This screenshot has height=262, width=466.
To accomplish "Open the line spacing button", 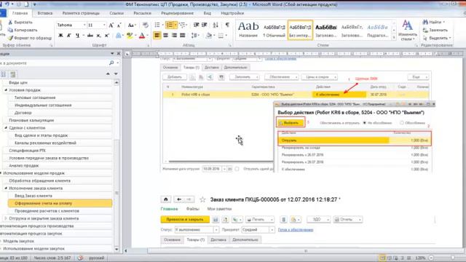I will coord(194,36).
